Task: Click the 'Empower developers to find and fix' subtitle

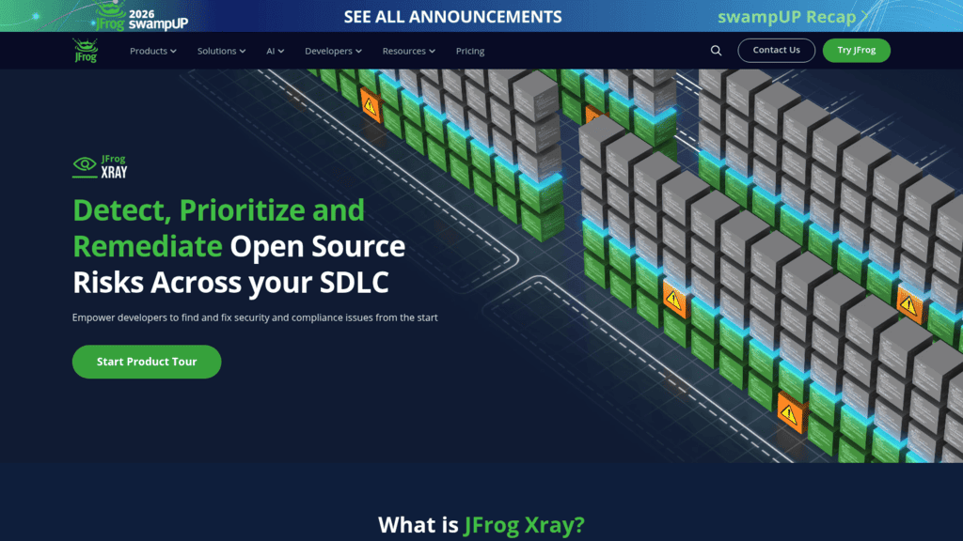Action: (x=255, y=317)
